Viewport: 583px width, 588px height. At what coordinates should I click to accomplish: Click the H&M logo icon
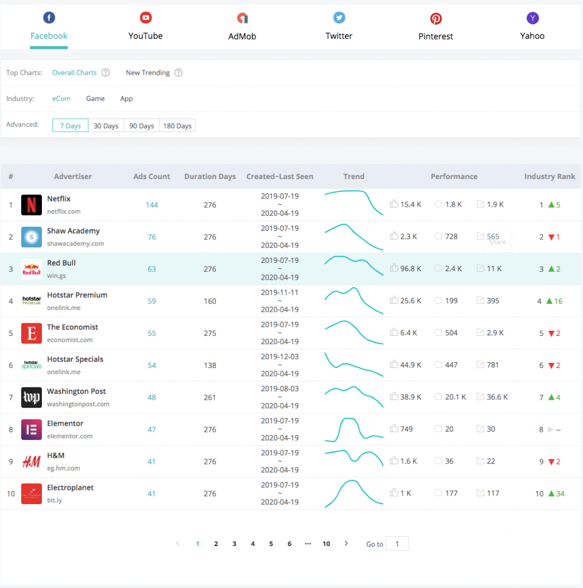pyautogui.click(x=32, y=462)
